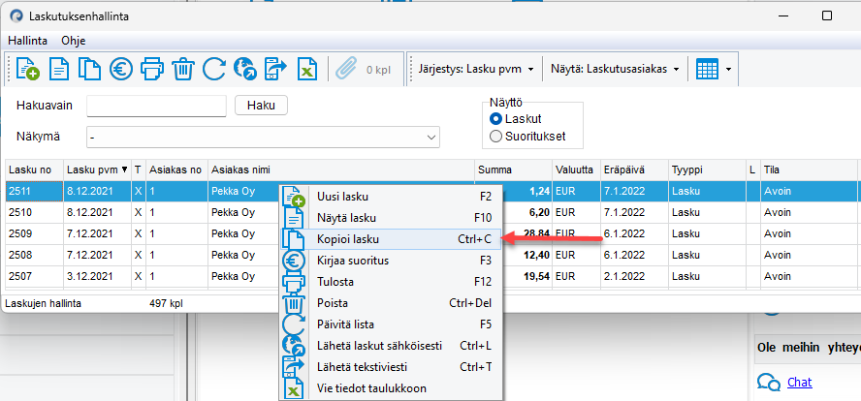Click the Excel export toolbar icon

click(x=308, y=69)
